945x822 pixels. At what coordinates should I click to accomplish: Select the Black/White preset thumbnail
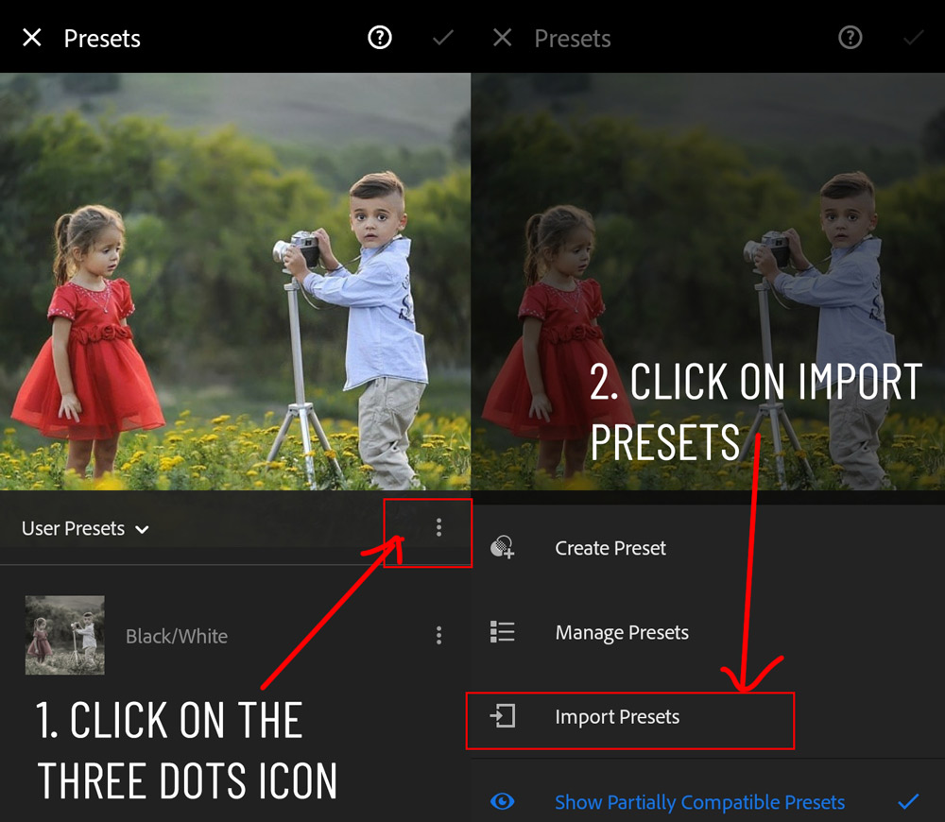pos(64,635)
